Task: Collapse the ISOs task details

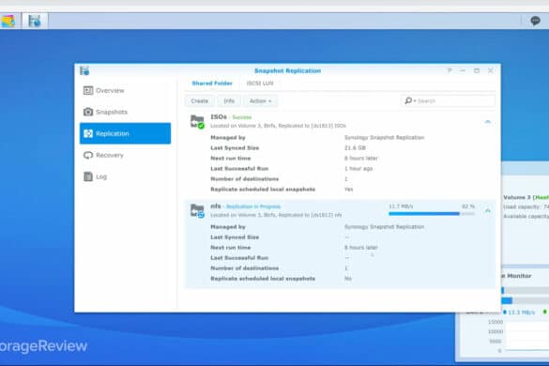Action: (x=487, y=122)
